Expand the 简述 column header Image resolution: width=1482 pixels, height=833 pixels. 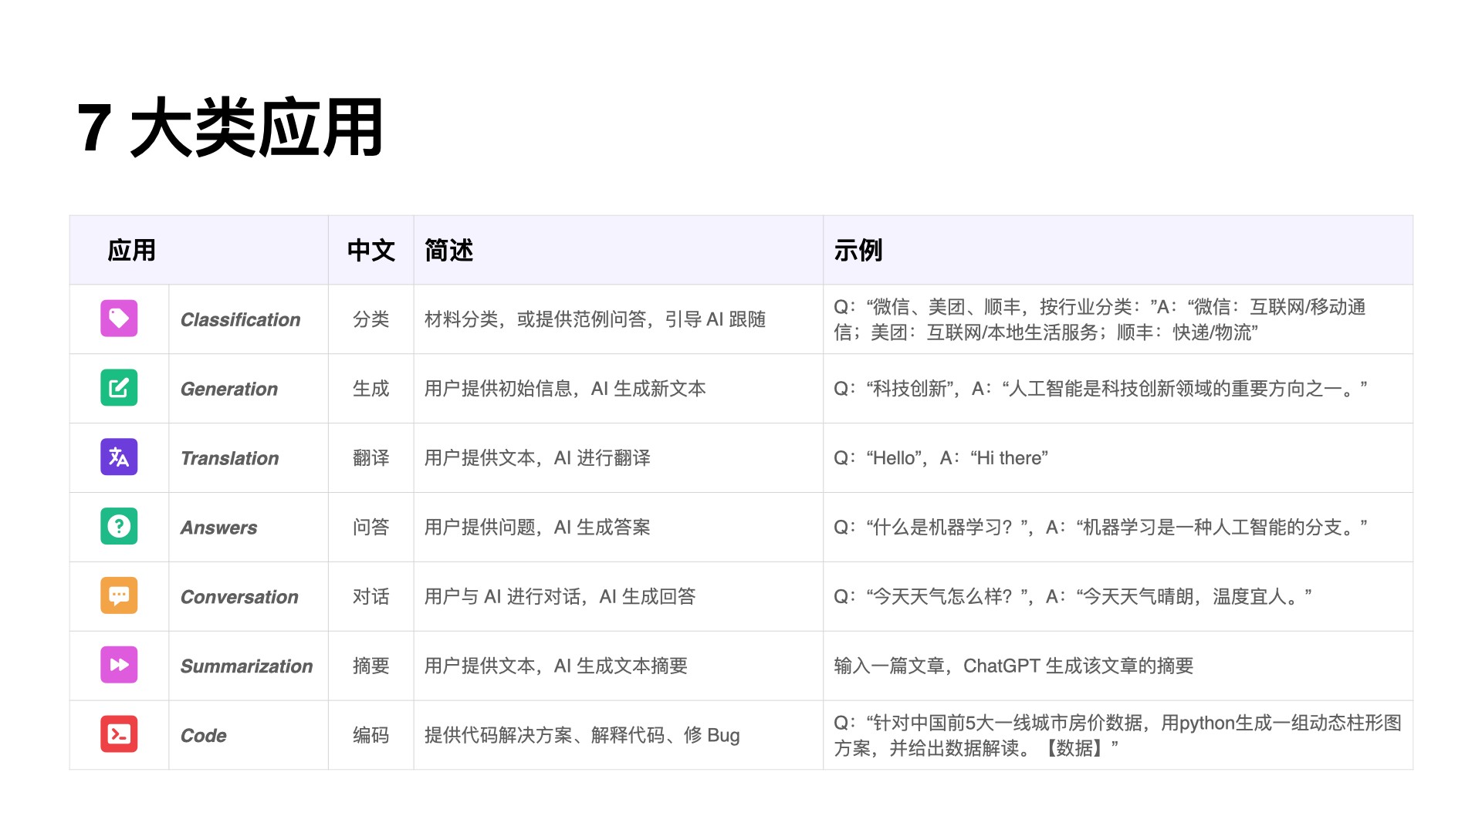(x=448, y=250)
